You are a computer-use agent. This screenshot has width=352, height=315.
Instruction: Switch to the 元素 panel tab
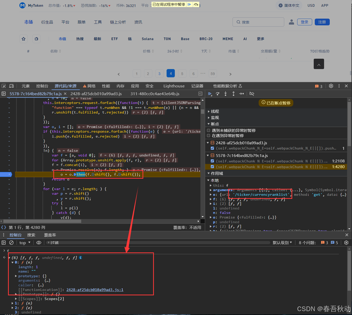pyautogui.click(x=26, y=86)
